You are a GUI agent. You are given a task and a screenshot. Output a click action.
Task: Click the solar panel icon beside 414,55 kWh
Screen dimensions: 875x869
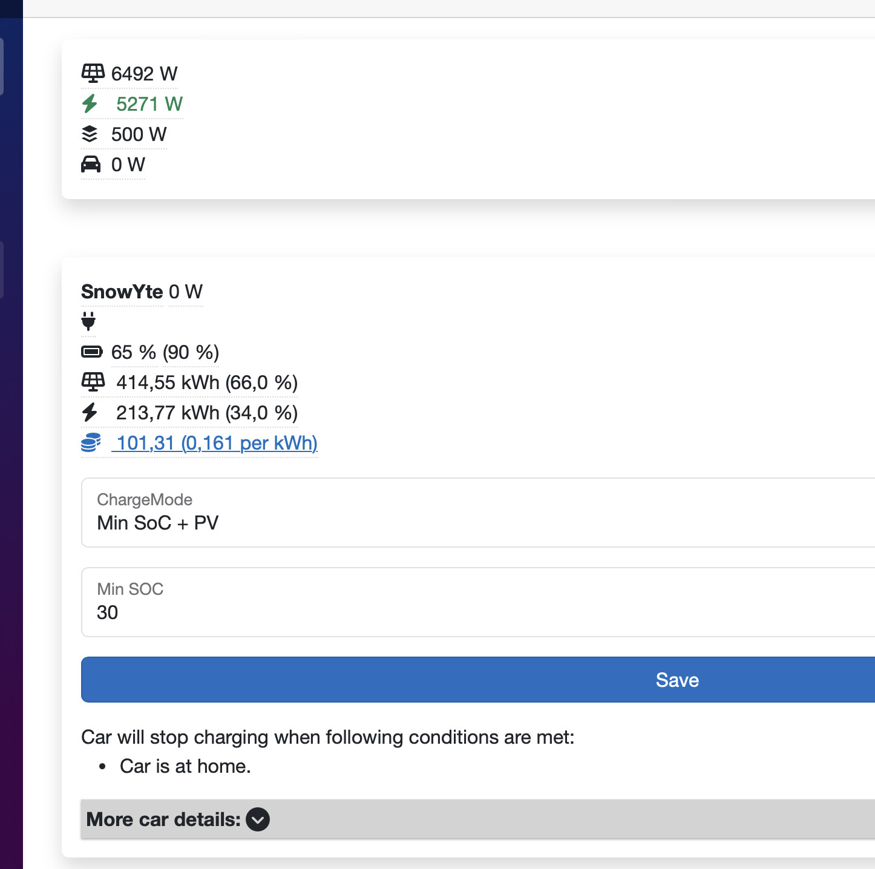point(93,382)
